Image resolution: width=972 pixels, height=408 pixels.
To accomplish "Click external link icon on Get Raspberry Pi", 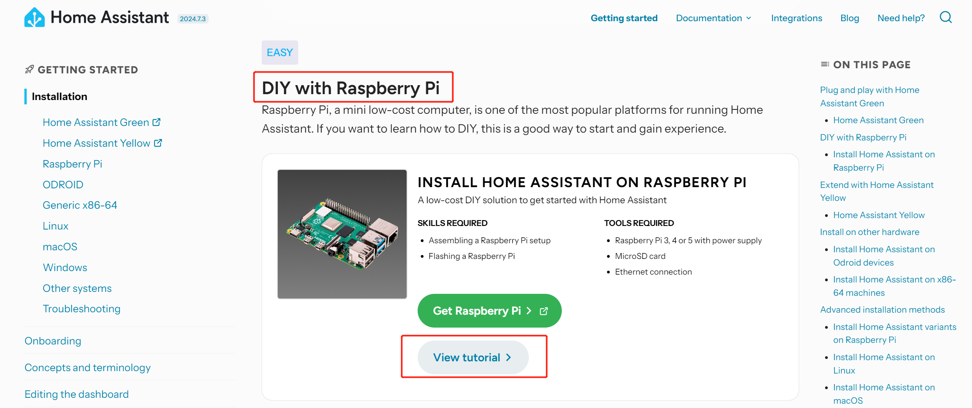I will pyautogui.click(x=544, y=311).
